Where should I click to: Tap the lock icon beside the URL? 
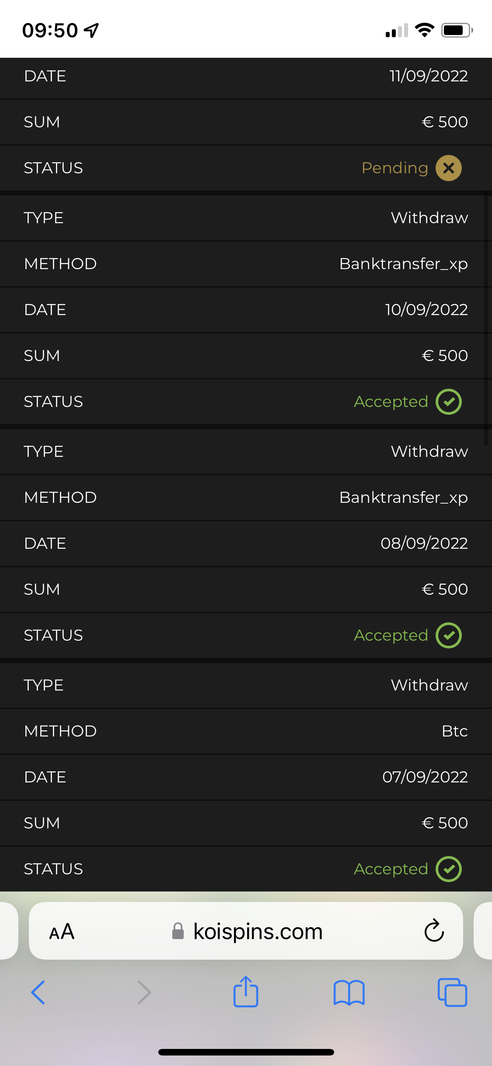coord(178,931)
